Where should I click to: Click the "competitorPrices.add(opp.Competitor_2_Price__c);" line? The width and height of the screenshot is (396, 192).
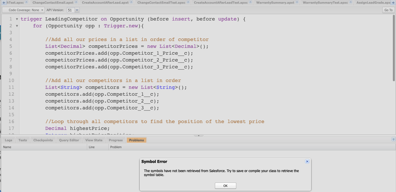[119, 60]
